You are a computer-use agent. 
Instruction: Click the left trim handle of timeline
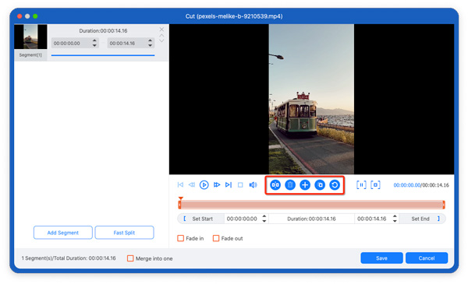(179, 205)
